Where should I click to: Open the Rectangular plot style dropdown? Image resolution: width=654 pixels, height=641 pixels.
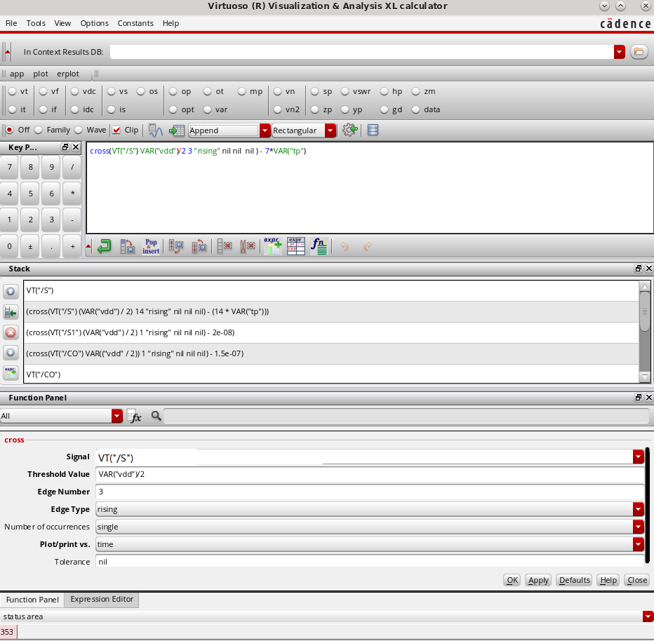[330, 130]
